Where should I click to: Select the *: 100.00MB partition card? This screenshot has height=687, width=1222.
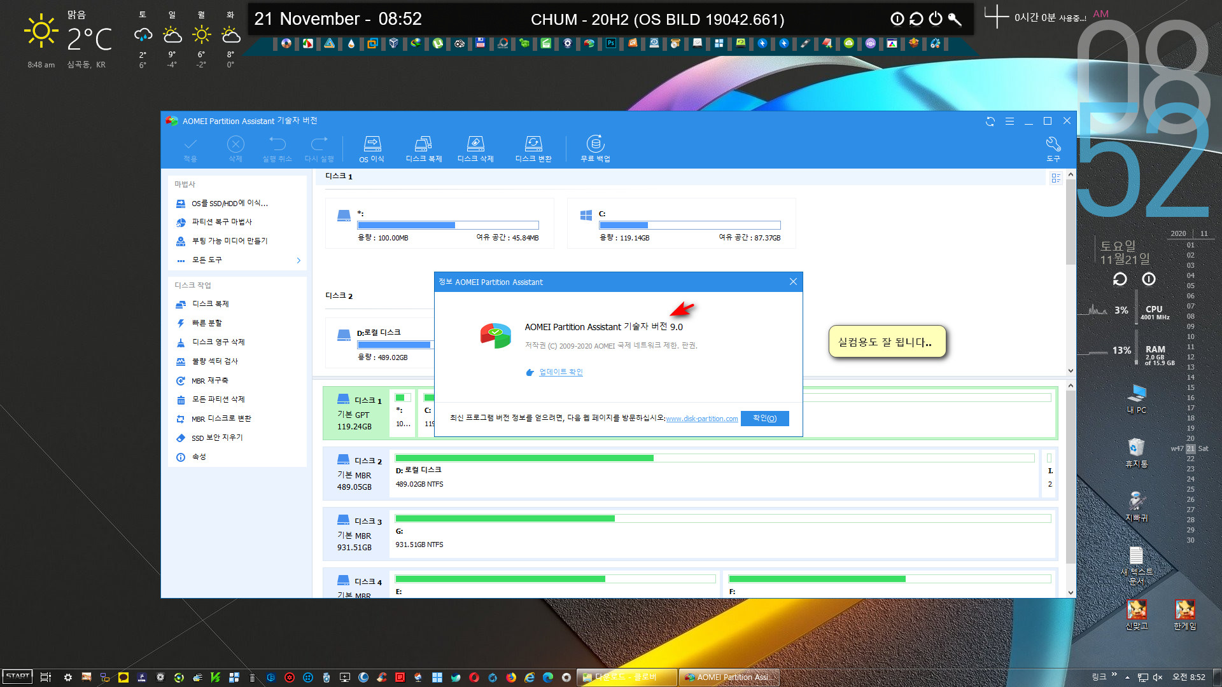439,223
